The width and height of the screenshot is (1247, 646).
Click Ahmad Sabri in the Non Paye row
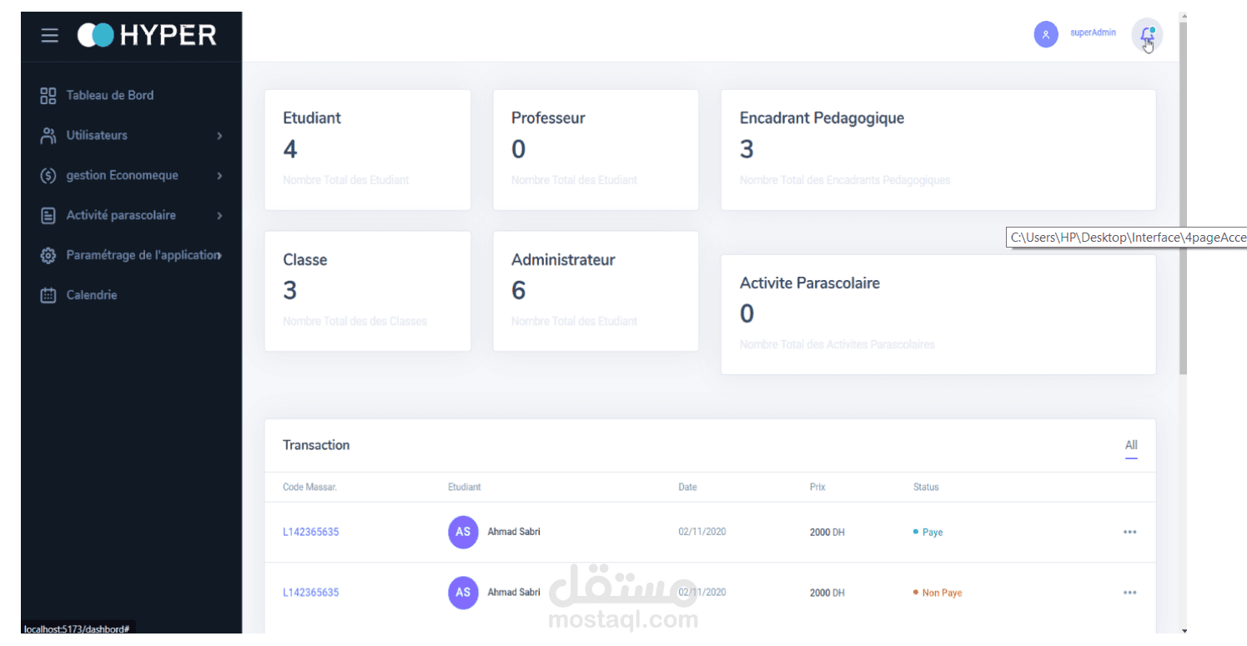[x=514, y=593]
